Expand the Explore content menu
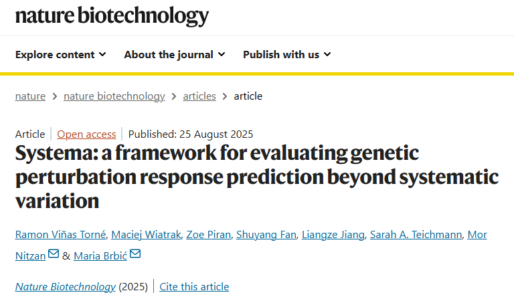The height and width of the screenshot is (307, 514). [61, 54]
